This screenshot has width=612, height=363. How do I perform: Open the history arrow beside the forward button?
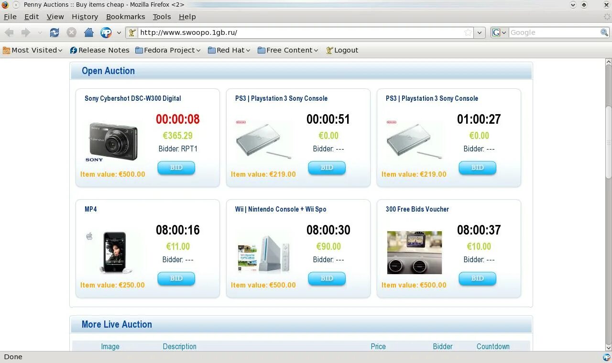[x=40, y=32]
